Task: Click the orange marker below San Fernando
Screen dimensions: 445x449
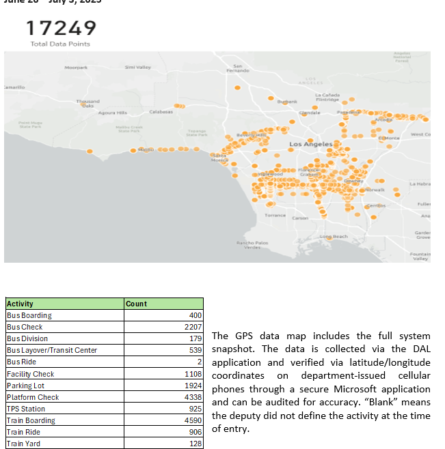Action: pyautogui.click(x=237, y=87)
